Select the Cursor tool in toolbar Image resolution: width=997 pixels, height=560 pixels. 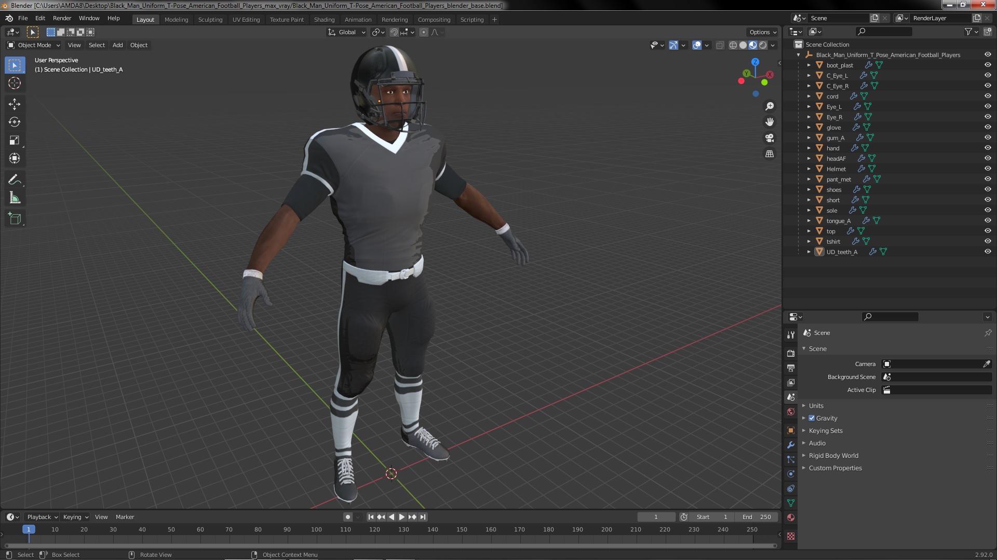(x=15, y=83)
